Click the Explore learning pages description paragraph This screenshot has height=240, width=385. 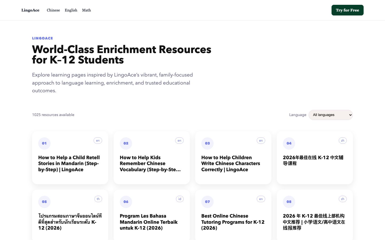pyautogui.click(x=113, y=83)
